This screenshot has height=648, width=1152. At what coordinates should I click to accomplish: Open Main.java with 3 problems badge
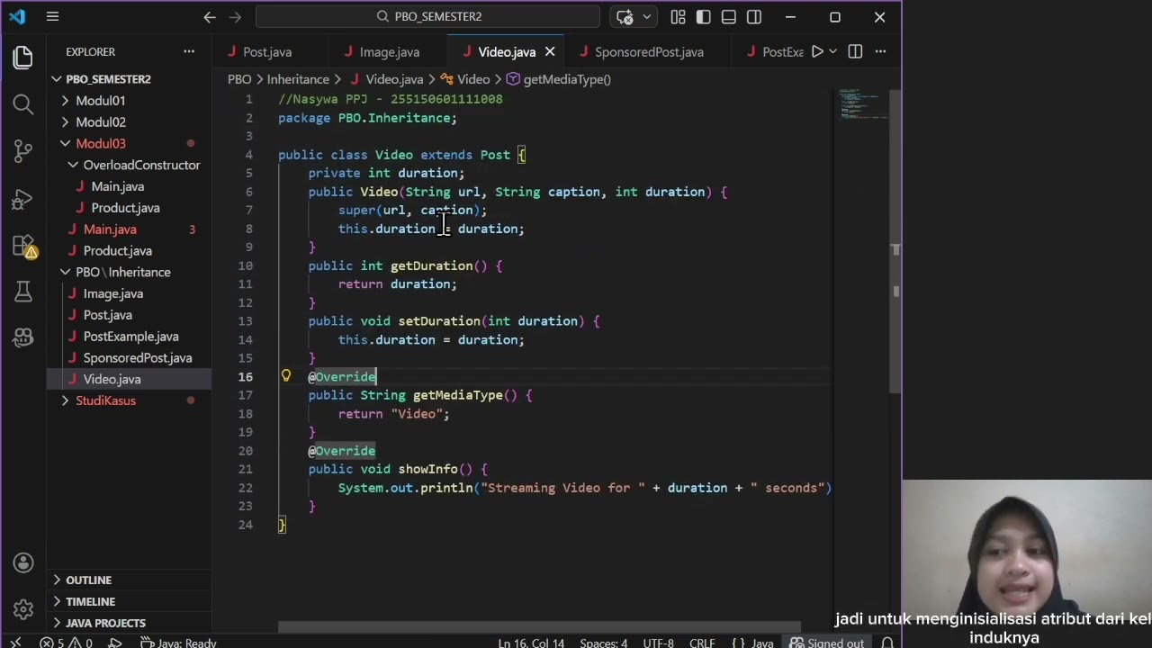pos(110,229)
